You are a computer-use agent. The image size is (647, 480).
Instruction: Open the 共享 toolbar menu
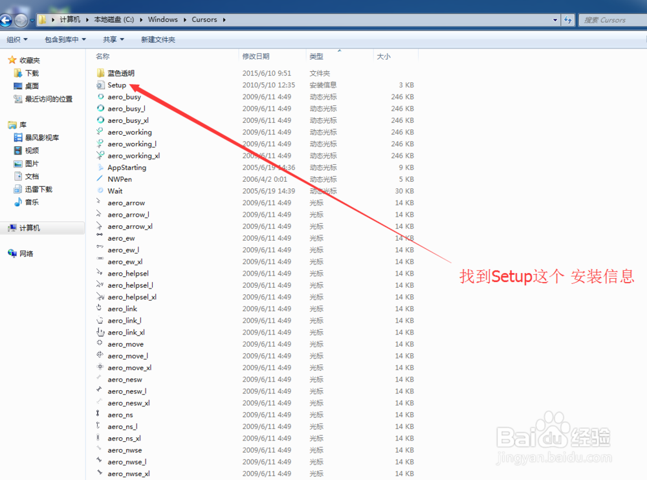[x=113, y=39]
